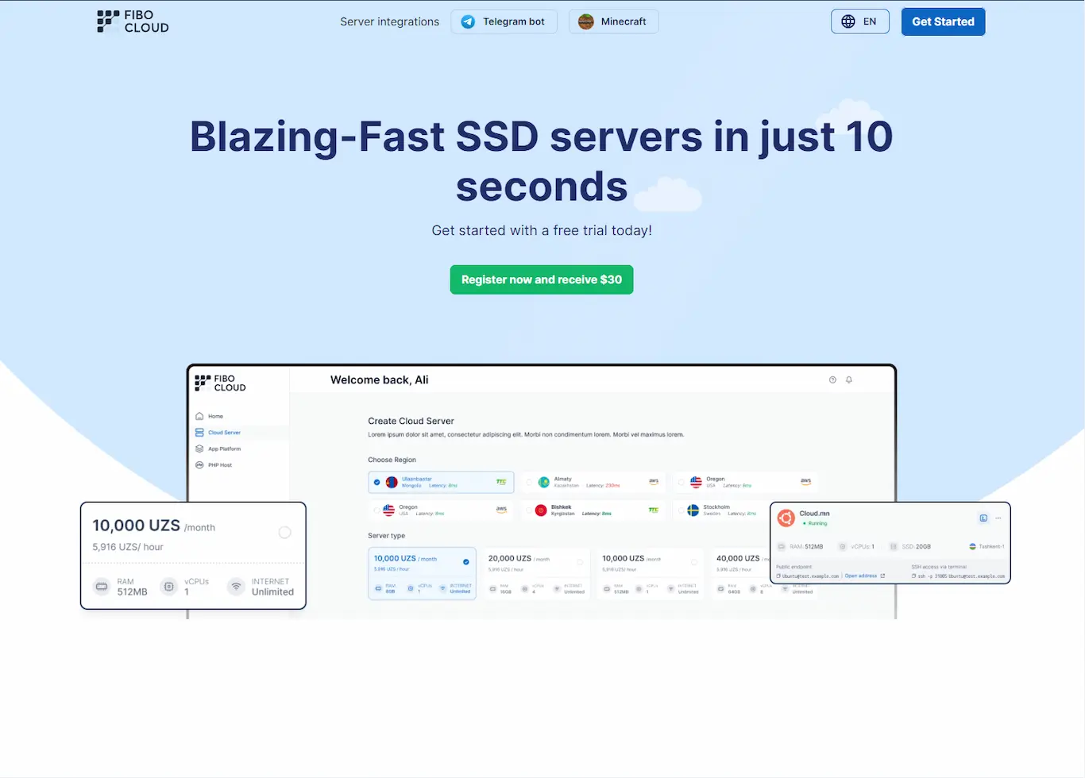This screenshot has height=778, width=1085.
Task: Open the EN language selector
Action: point(859,21)
